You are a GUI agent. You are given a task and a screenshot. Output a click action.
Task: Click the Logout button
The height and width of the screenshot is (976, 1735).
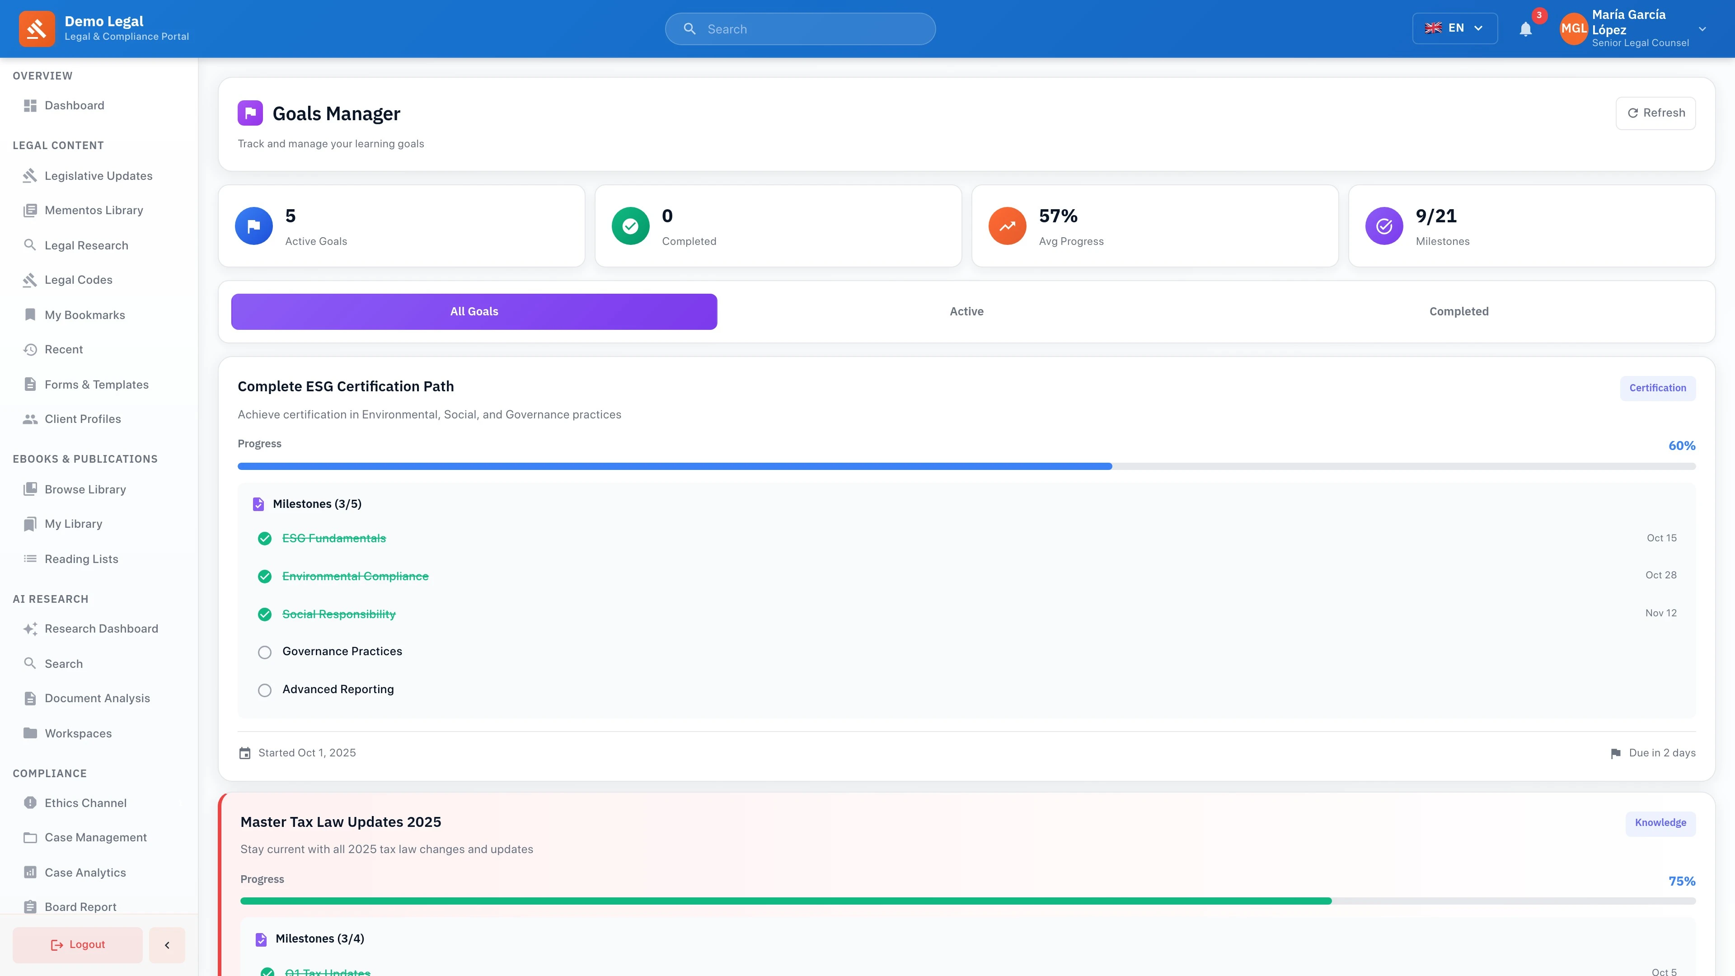click(77, 944)
